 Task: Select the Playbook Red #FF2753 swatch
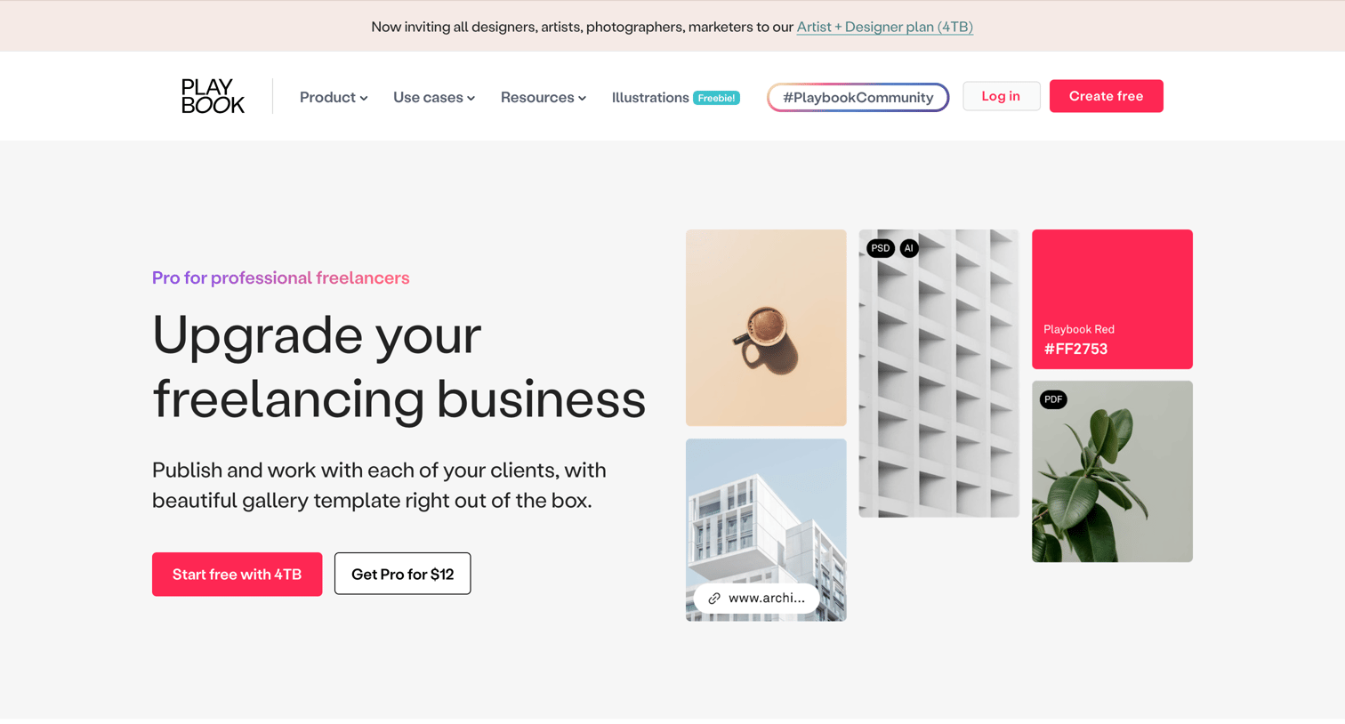click(x=1112, y=299)
